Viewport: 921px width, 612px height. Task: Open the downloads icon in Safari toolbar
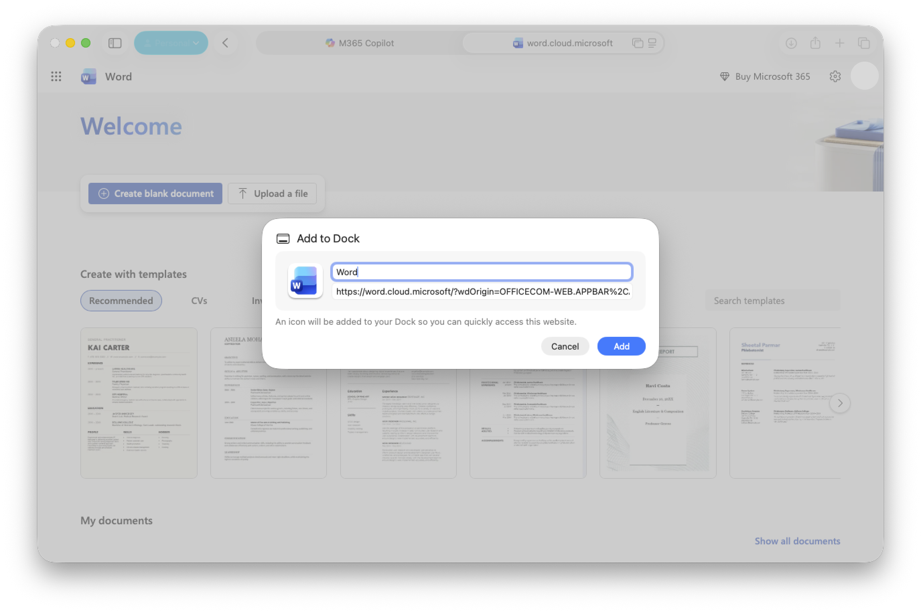tap(791, 43)
